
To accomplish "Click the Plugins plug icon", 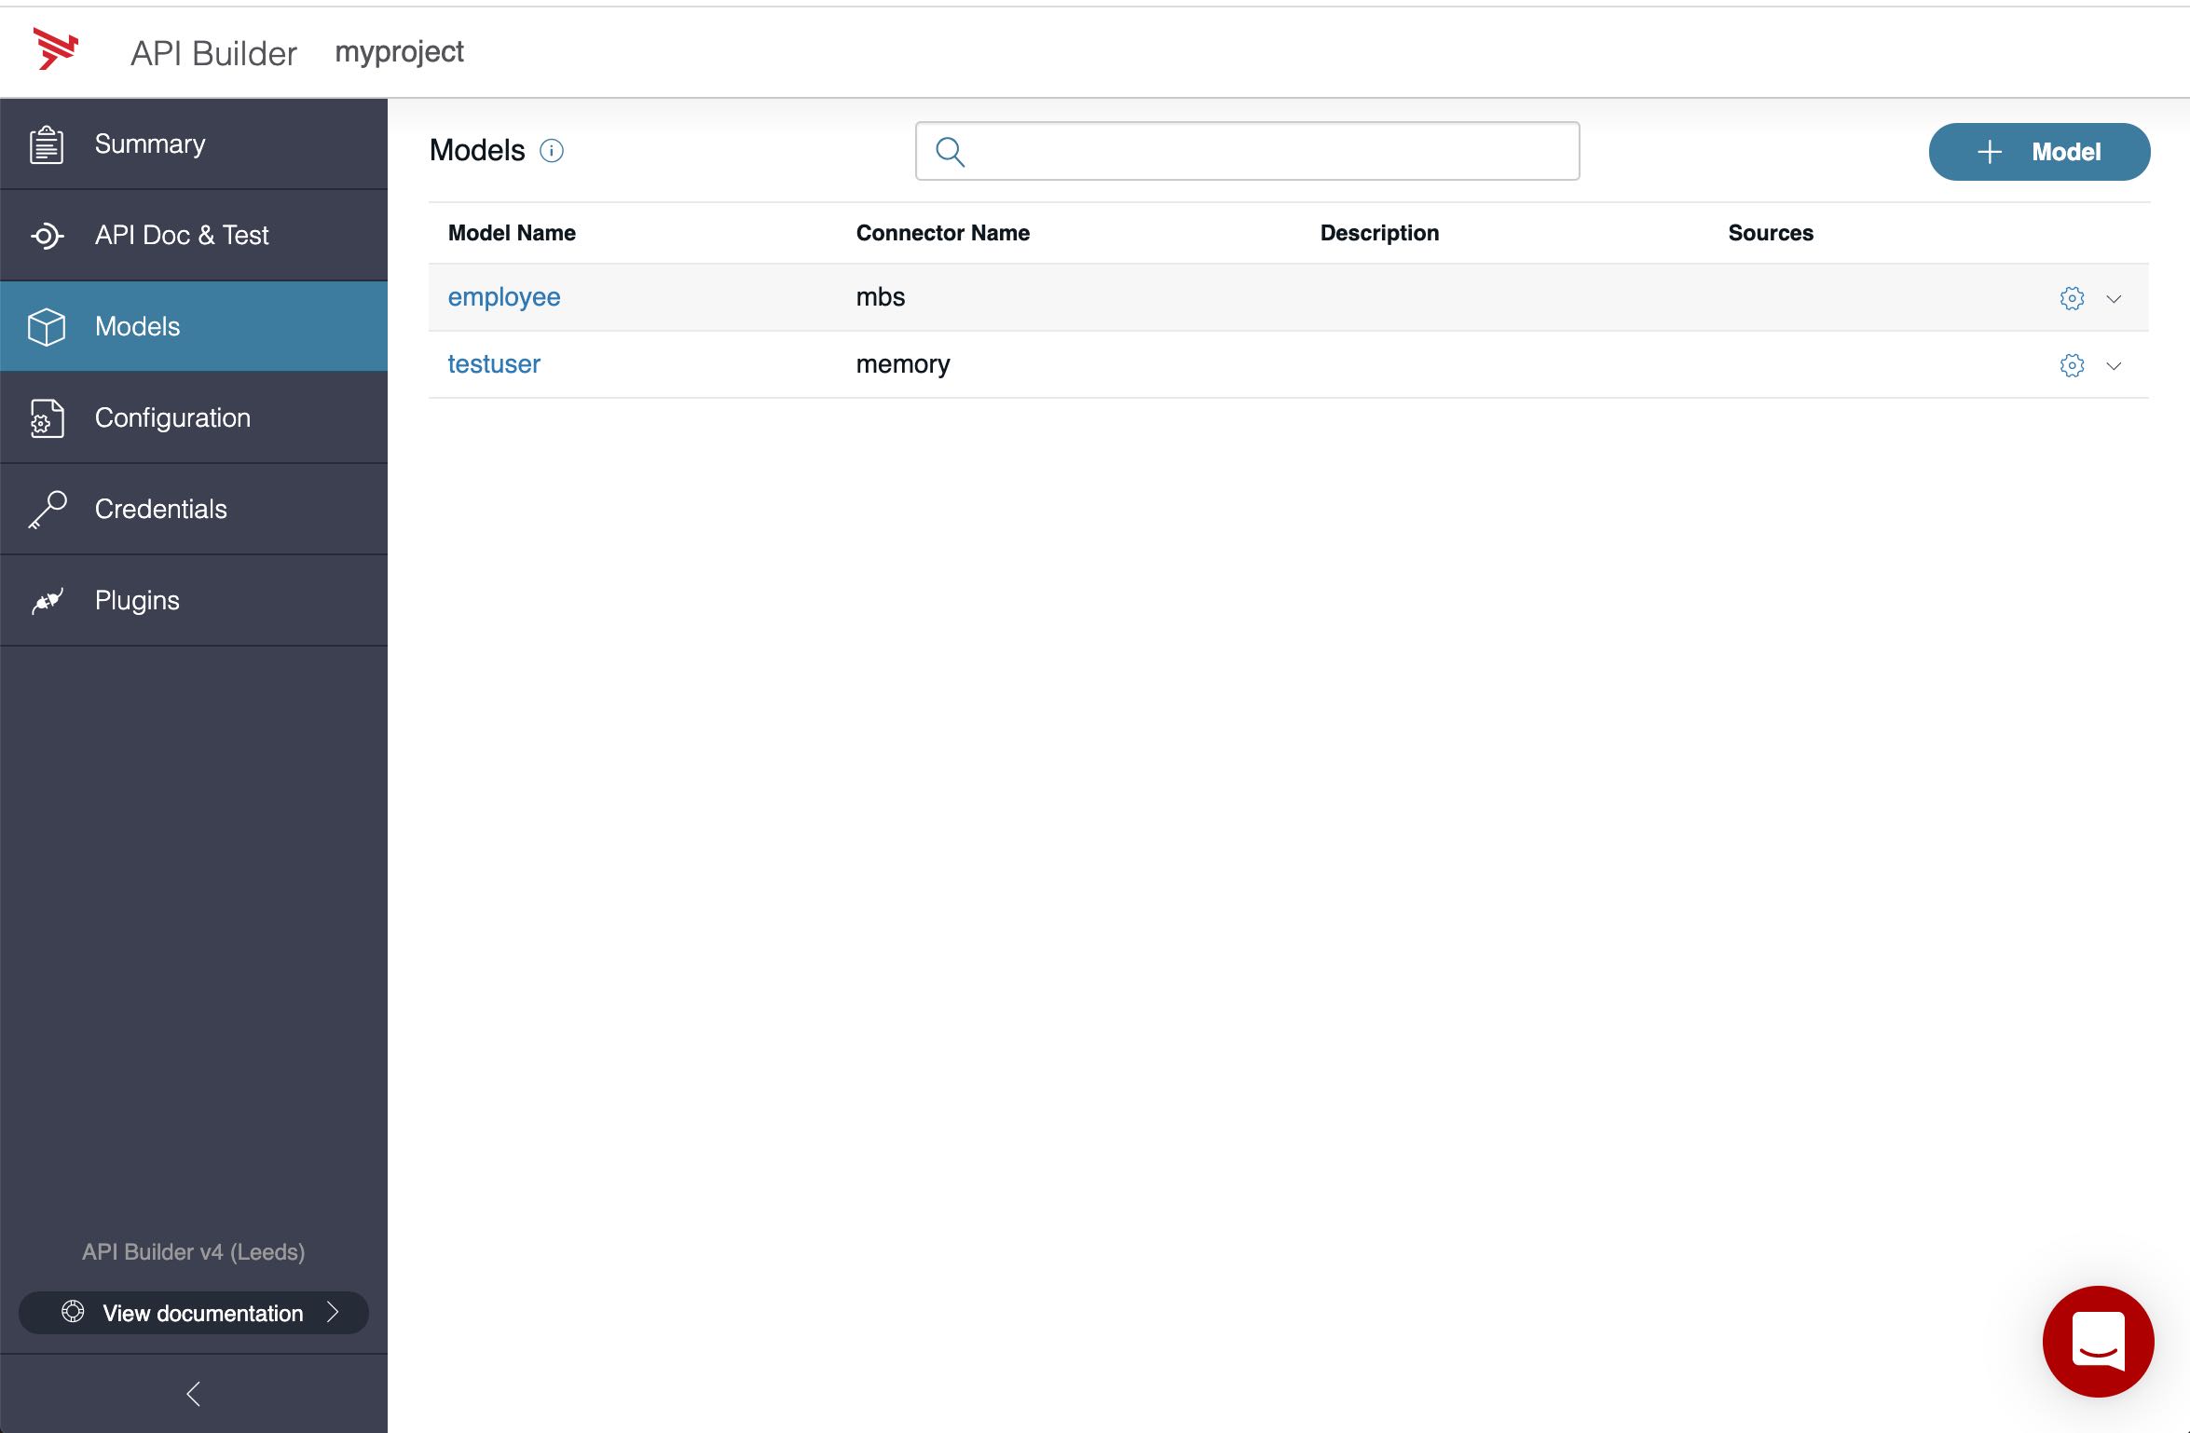I will coord(47,601).
